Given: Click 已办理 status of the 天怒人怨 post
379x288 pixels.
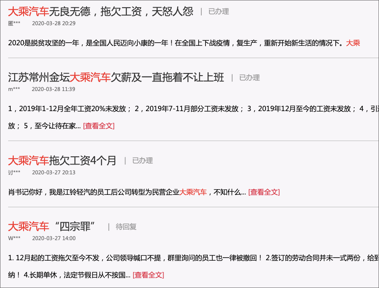Looking at the screenshot, I should tap(218, 12).
